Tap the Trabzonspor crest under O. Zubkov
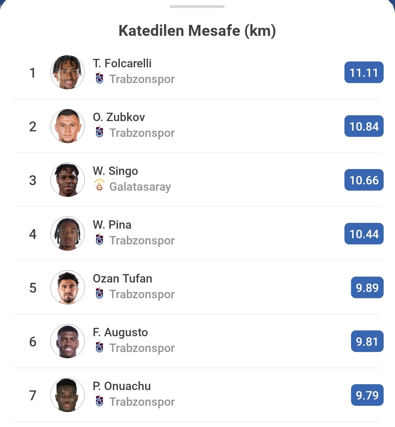Viewport: 395px width, 427px height. pyautogui.click(x=100, y=132)
